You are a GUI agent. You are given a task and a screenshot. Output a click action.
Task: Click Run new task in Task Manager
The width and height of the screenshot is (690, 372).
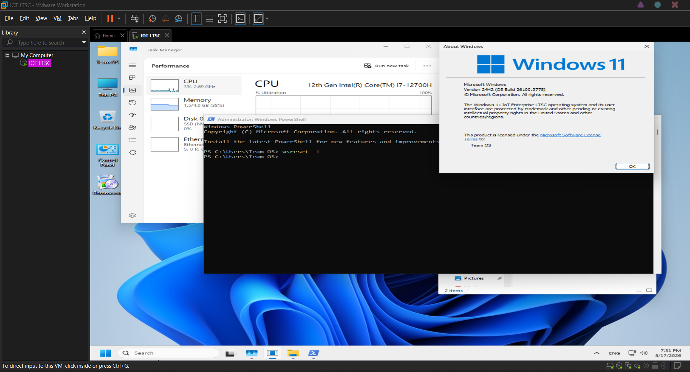click(387, 66)
